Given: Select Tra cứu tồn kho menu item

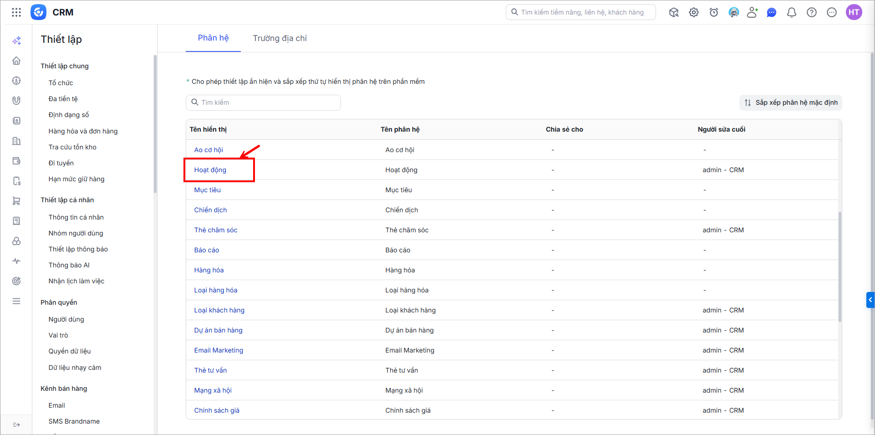Looking at the screenshot, I should point(72,147).
